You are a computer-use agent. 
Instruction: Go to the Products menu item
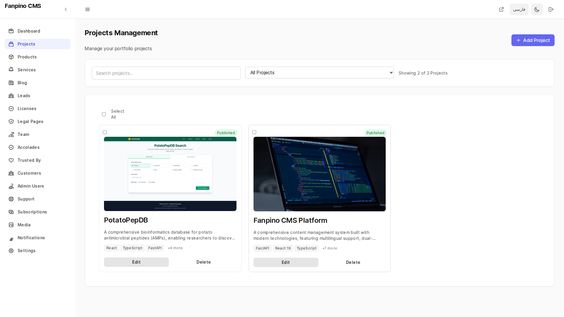[x=38, y=57]
